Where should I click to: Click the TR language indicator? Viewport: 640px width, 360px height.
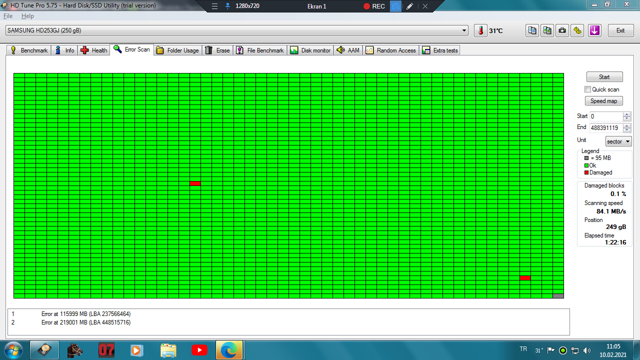click(523, 349)
